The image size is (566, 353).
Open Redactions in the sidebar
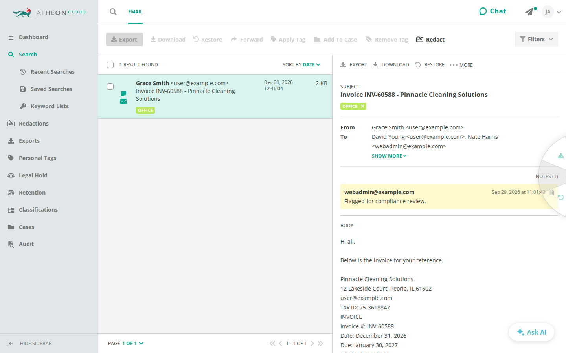(28, 124)
